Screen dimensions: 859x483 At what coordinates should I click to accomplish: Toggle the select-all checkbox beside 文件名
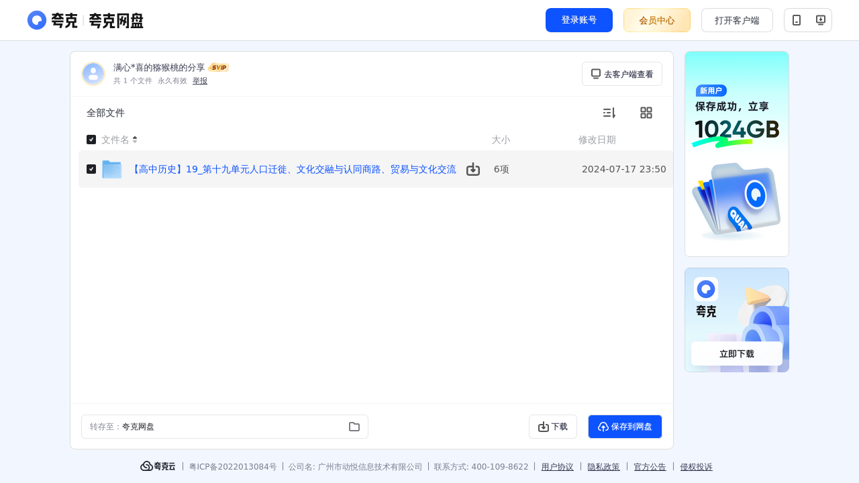pos(91,140)
